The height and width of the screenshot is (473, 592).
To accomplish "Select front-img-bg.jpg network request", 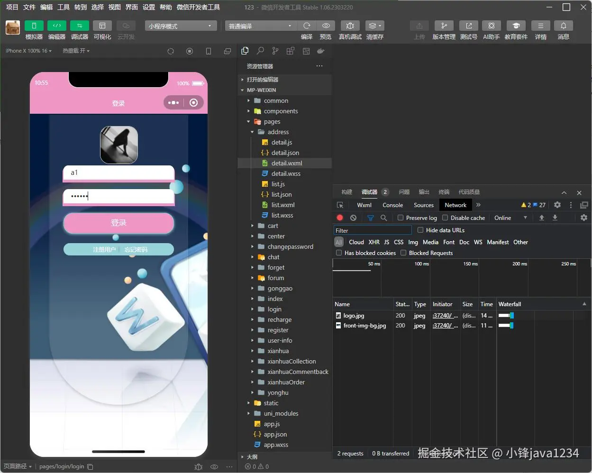I will [364, 326].
